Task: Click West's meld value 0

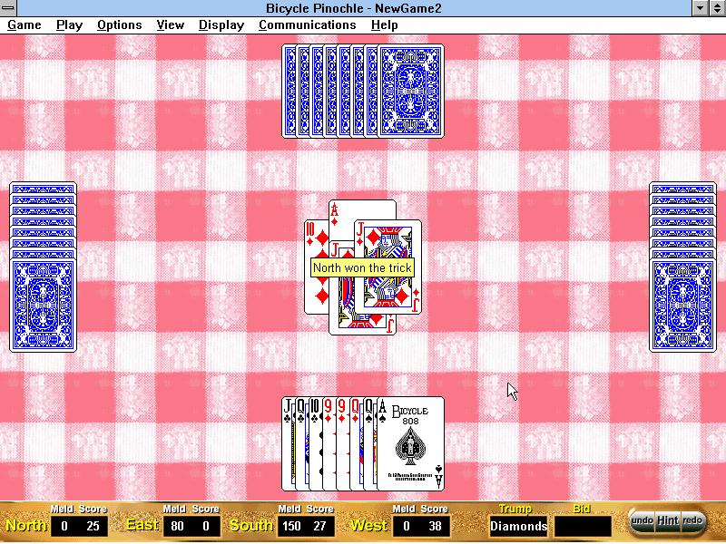Action: 406,527
